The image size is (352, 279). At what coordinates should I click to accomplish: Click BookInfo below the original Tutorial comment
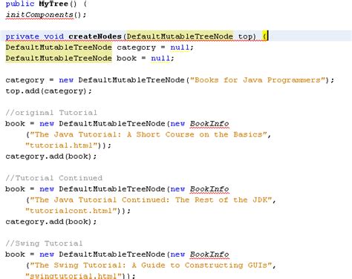click(x=209, y=123)
